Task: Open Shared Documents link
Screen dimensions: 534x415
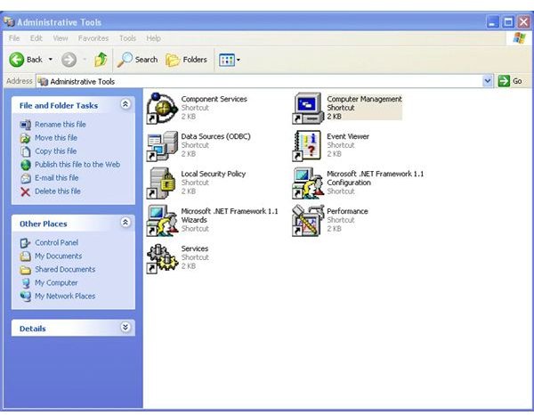Action: [x=65, y=269]
